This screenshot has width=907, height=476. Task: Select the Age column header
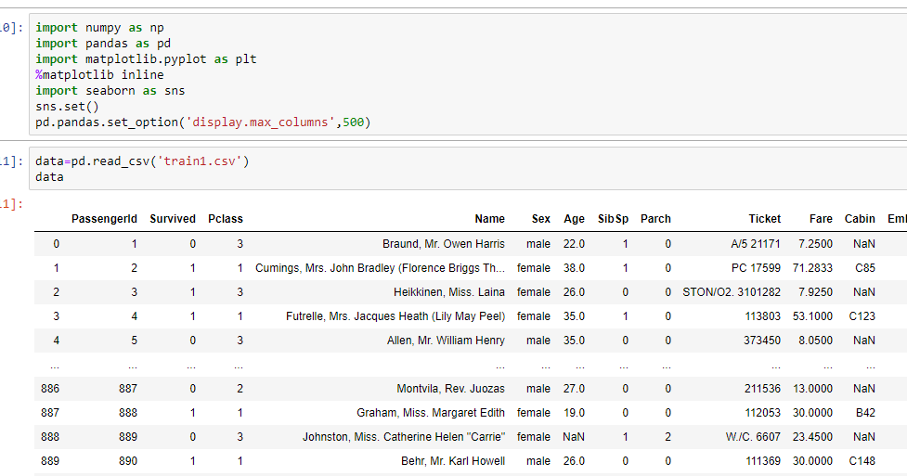[574, 219]
